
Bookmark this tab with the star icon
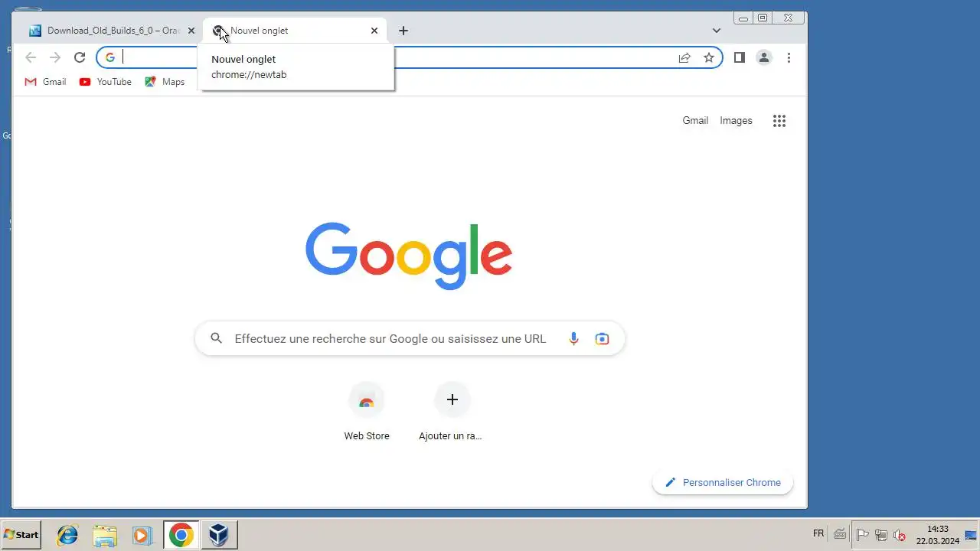point(709,57)
